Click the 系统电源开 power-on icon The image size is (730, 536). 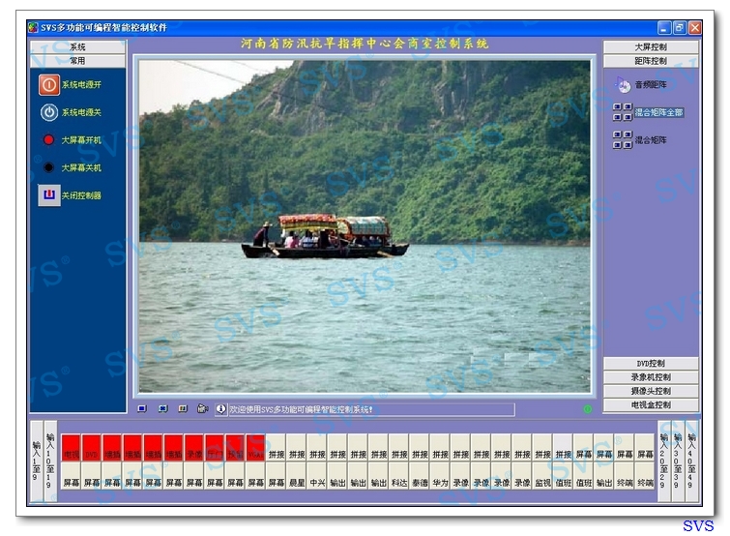tap(49, 85)
